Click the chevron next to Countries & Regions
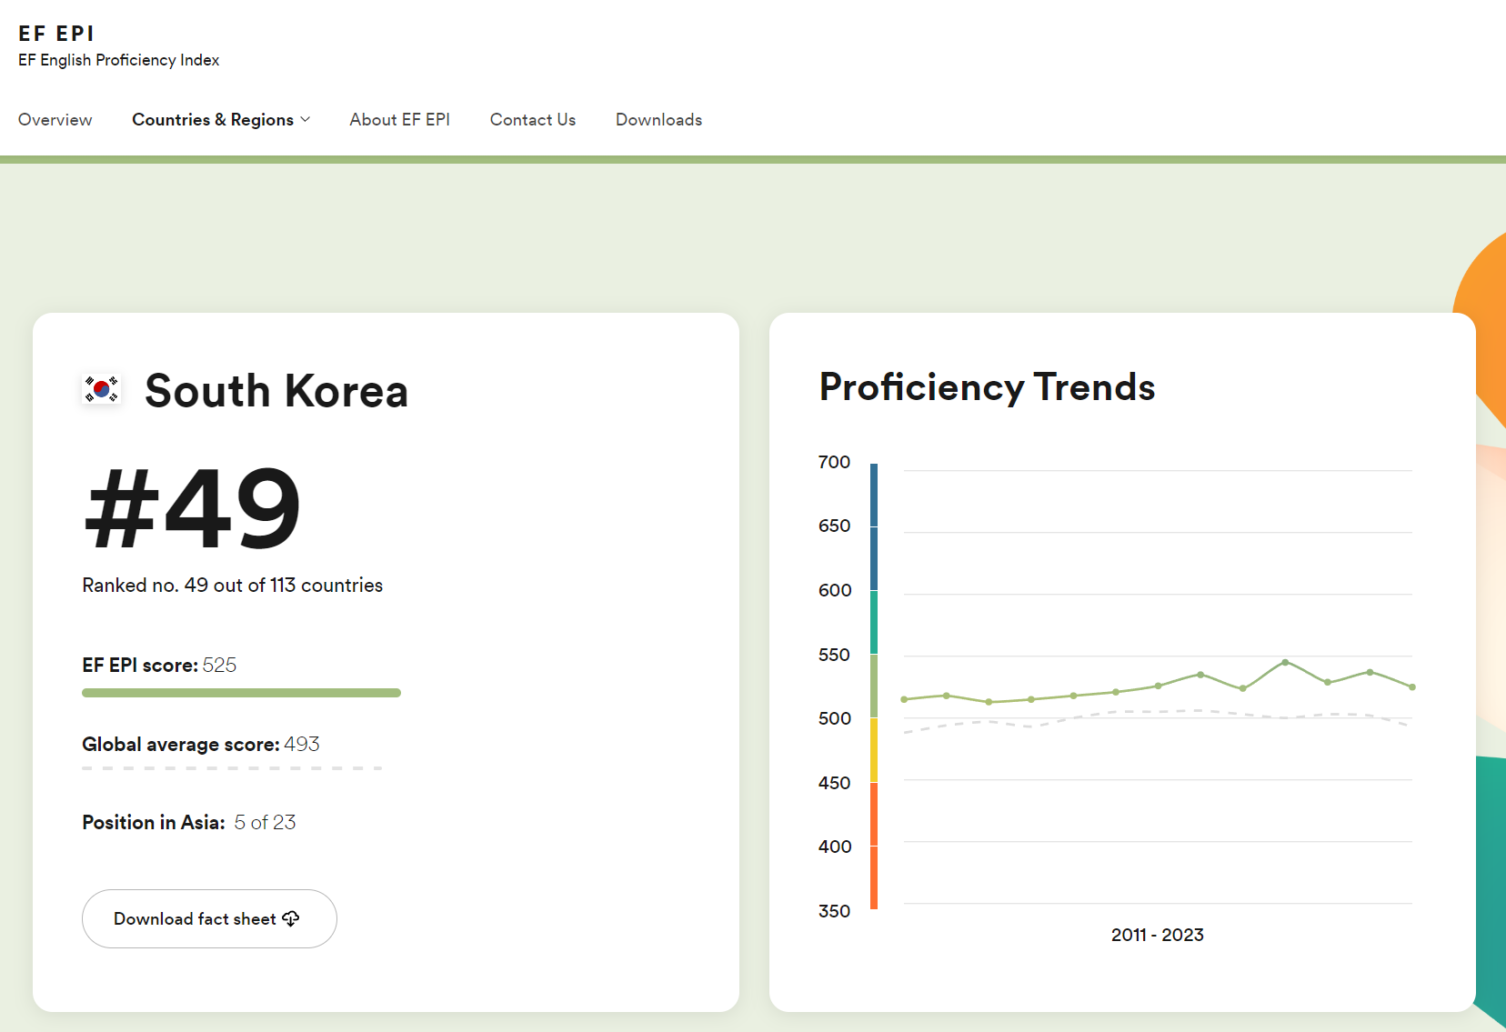Screen dimensions: 1506x1032 coord(306,120)
